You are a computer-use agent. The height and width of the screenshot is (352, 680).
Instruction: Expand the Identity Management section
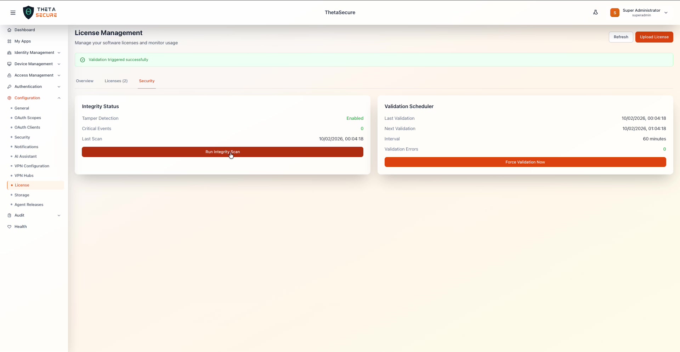34,53
